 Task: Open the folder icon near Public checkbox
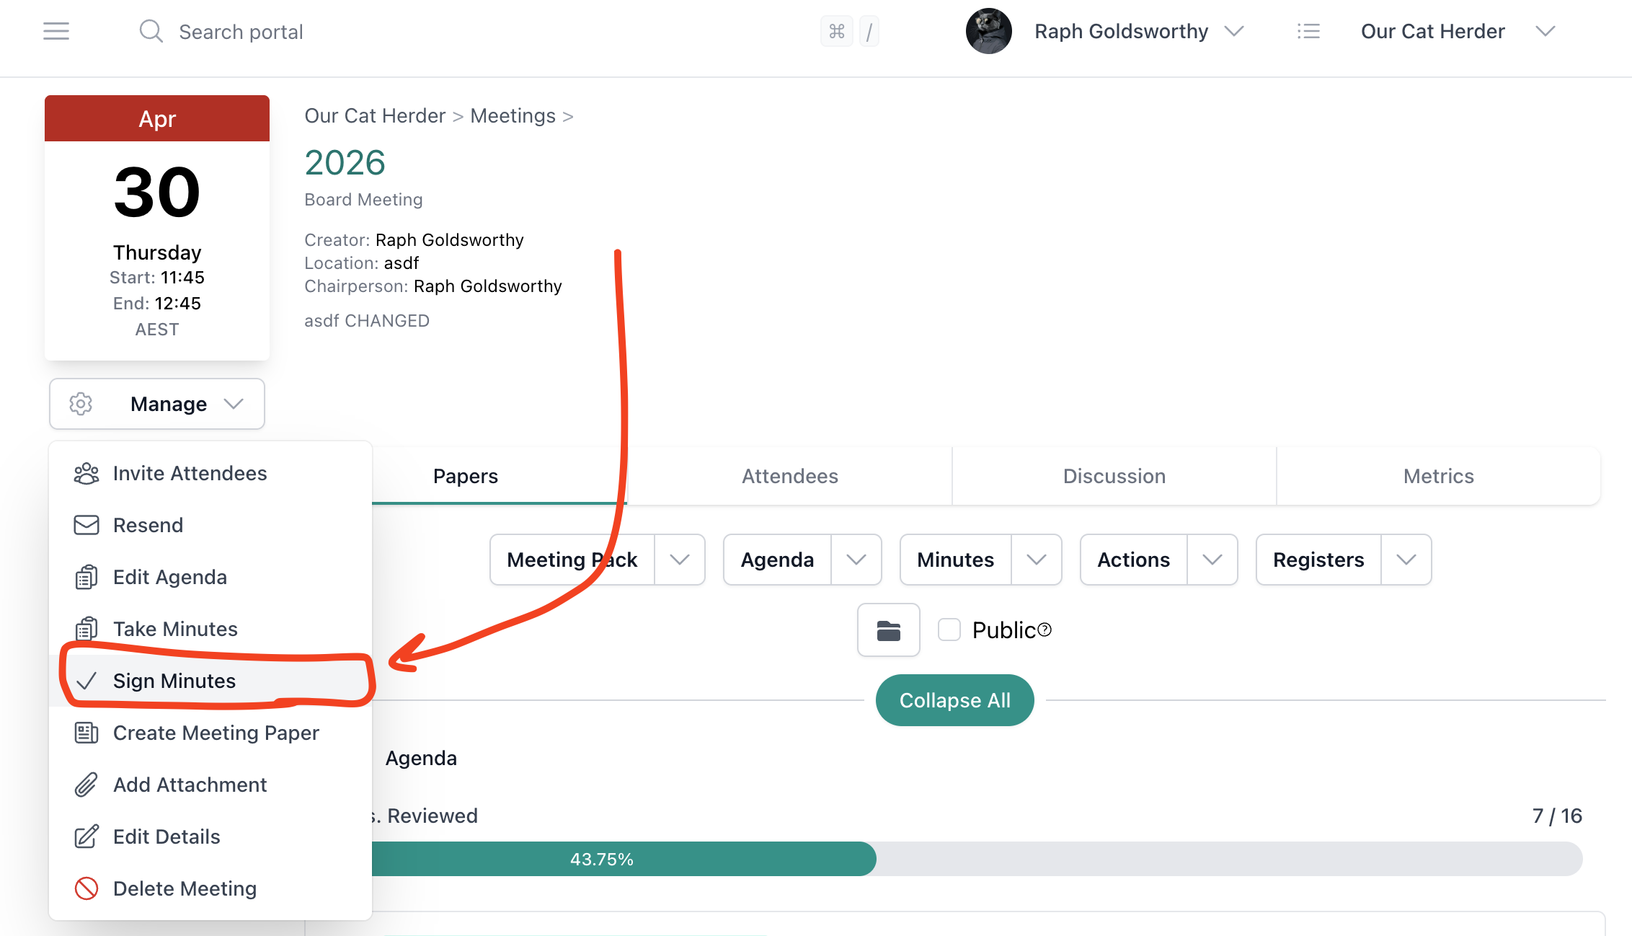[888, 630]
